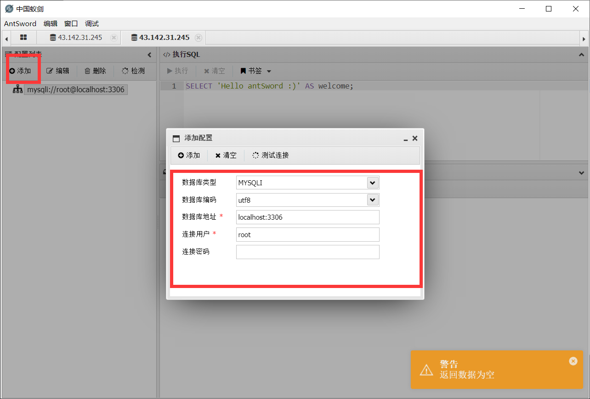Click 添加 in the 添加配置 dialog

click(x=189, y=155)
